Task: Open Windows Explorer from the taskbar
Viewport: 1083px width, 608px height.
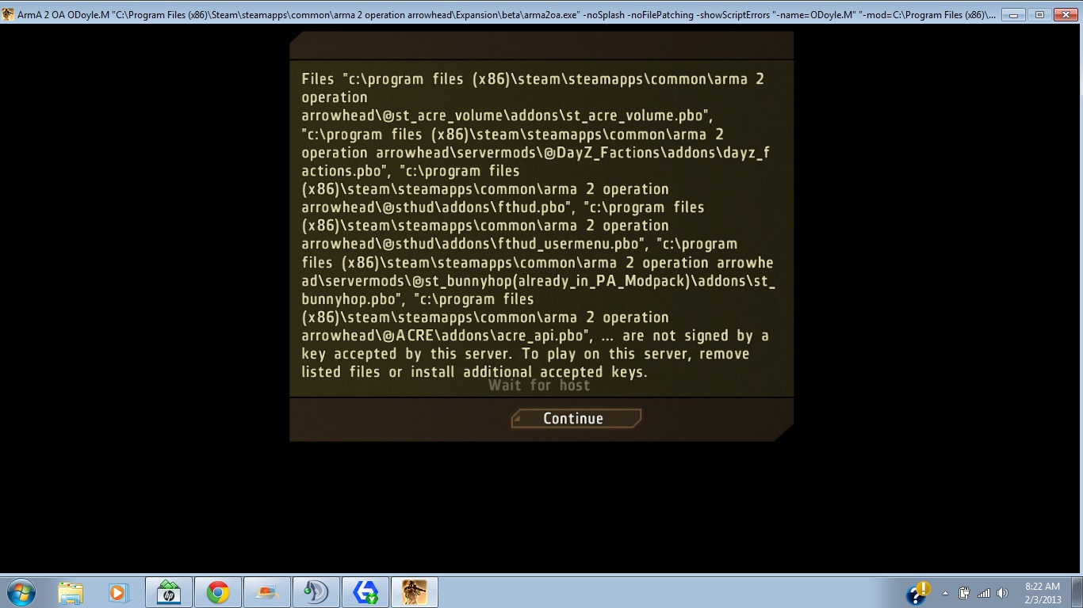Action: pos(71,591)
